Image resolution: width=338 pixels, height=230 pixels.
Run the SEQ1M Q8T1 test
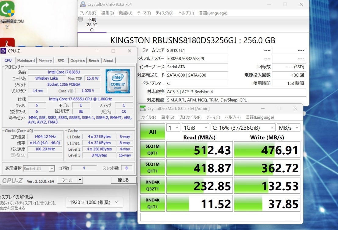[x=153, y=149]
